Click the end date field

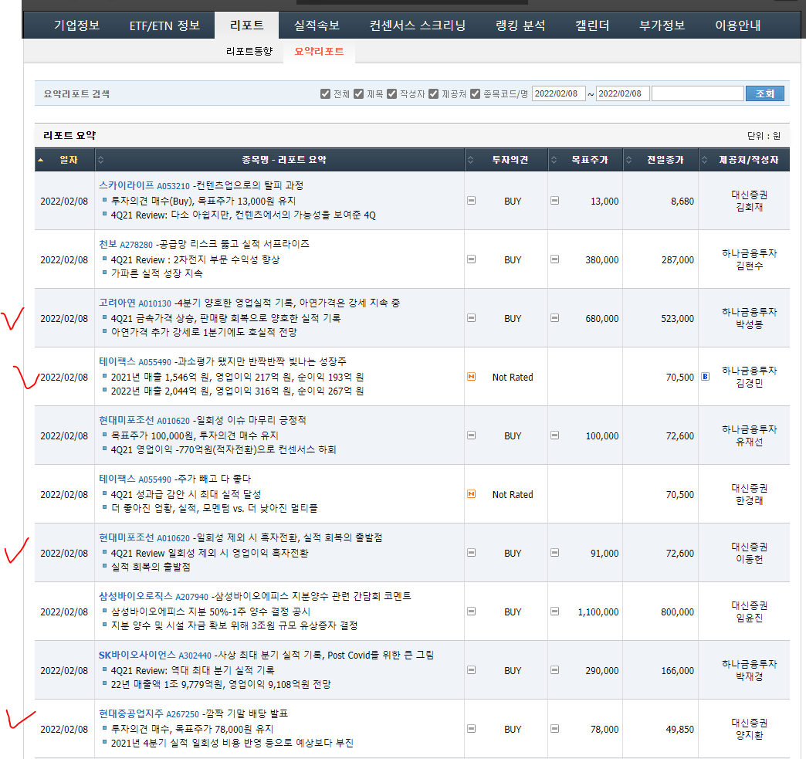point(622,93)
